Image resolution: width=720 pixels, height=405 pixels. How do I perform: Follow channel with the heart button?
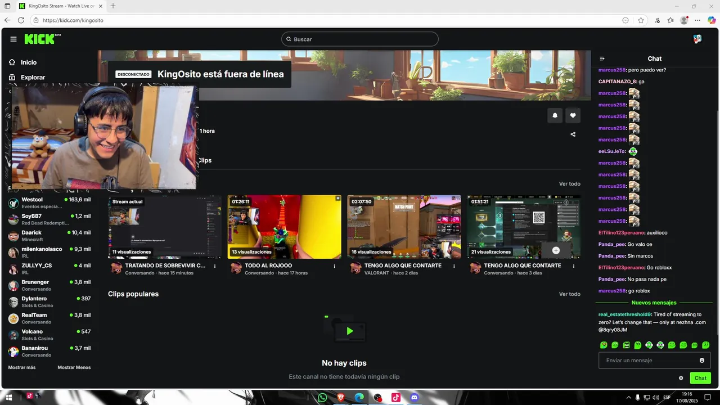point(573,115)
